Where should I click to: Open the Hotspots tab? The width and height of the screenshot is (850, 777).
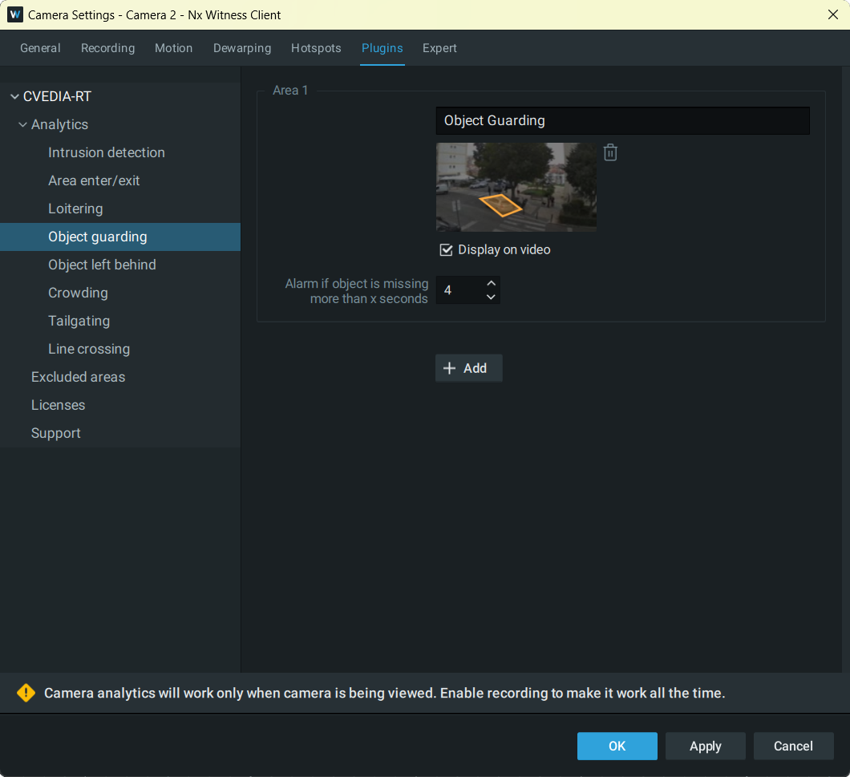316,48
